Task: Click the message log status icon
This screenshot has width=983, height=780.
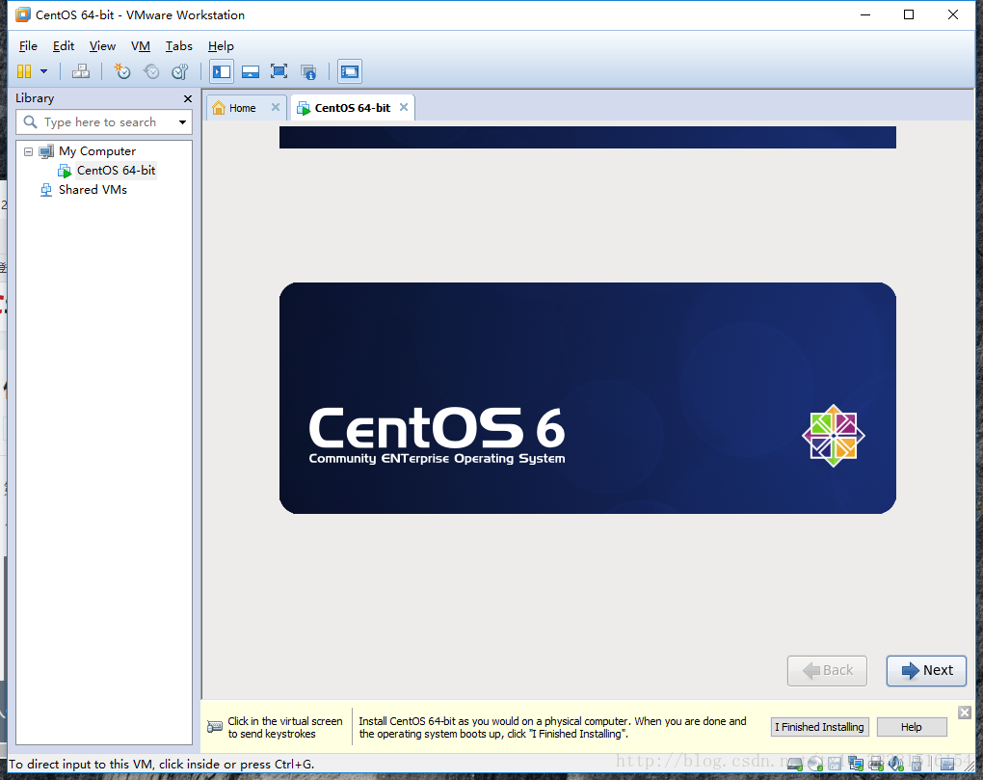Action: tap(947, 763)
